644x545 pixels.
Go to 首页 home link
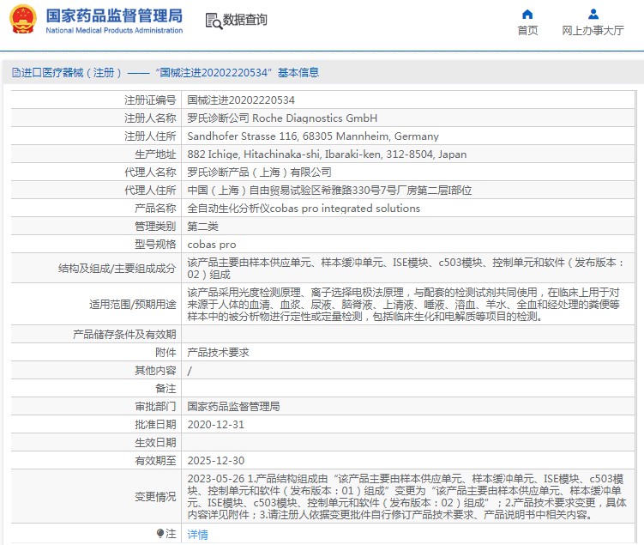pyautogui.click(x=527, y=30)
